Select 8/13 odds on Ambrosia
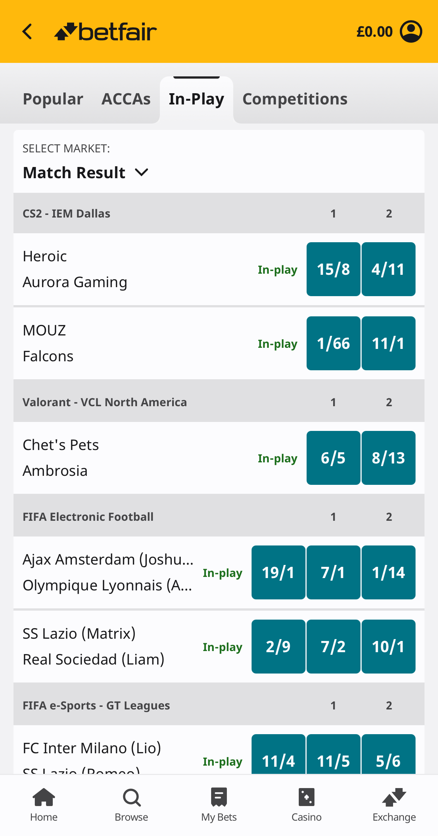 tap(388, 457)
